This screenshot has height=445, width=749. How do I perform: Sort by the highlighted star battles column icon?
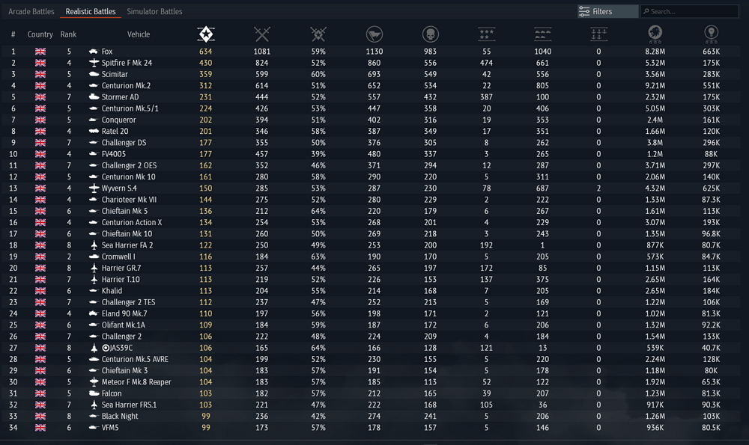[205, 34]
